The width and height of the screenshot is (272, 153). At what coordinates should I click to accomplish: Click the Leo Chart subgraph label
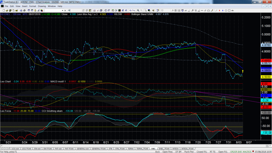coord(6,81)
